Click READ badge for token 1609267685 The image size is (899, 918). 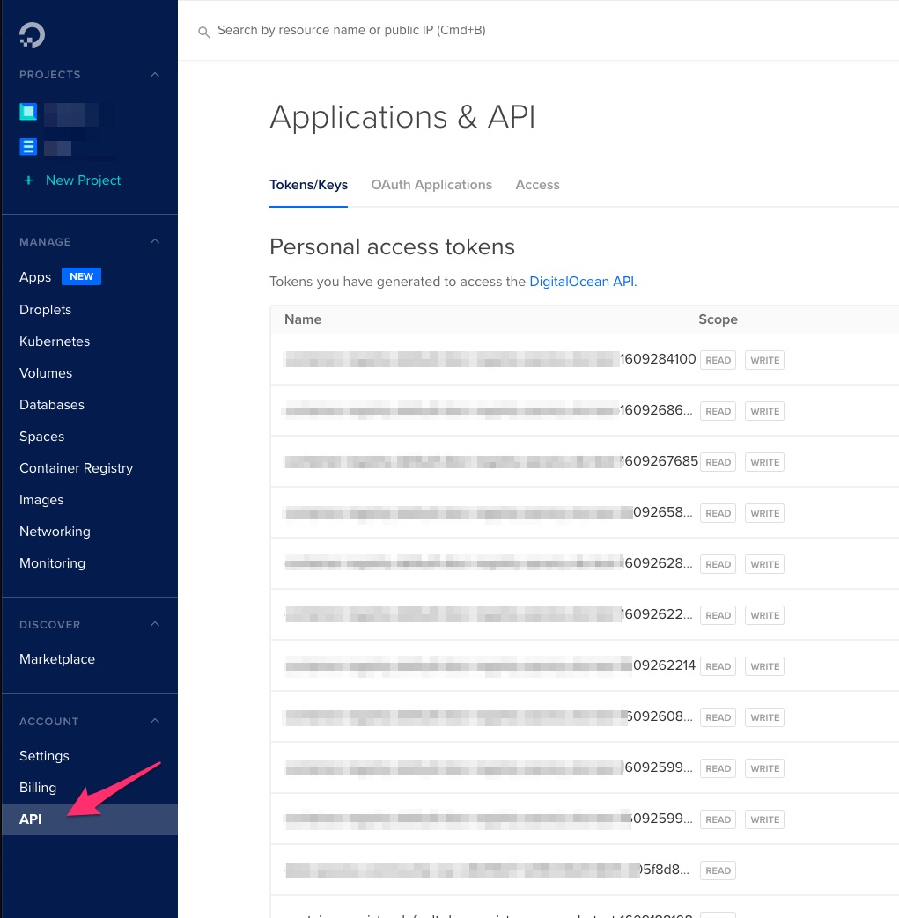click(718, 462)
